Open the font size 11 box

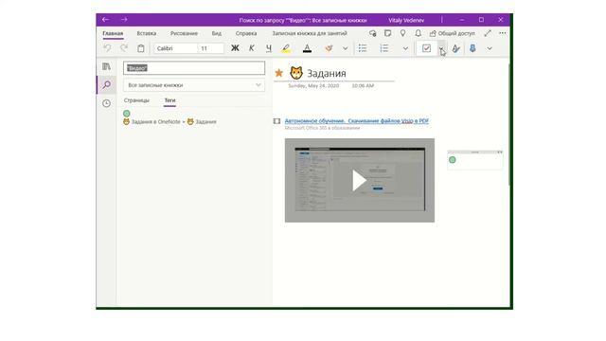pyautogui.click(x=211, y=48)
